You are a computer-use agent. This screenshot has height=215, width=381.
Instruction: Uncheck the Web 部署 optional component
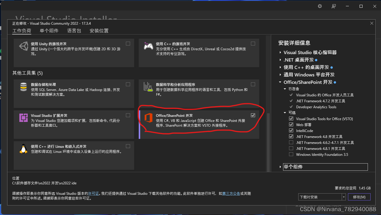click(291, 125)
